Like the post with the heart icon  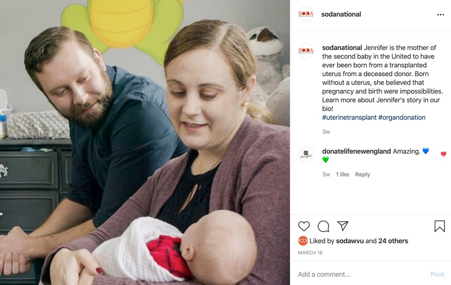point(304,226)
